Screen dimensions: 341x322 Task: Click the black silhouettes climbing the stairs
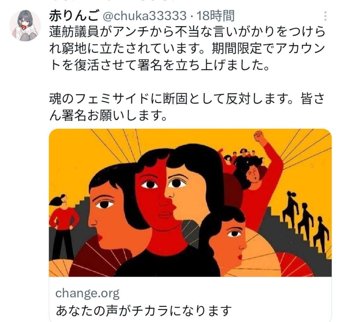pyautogui.click(x=306, y=220)
